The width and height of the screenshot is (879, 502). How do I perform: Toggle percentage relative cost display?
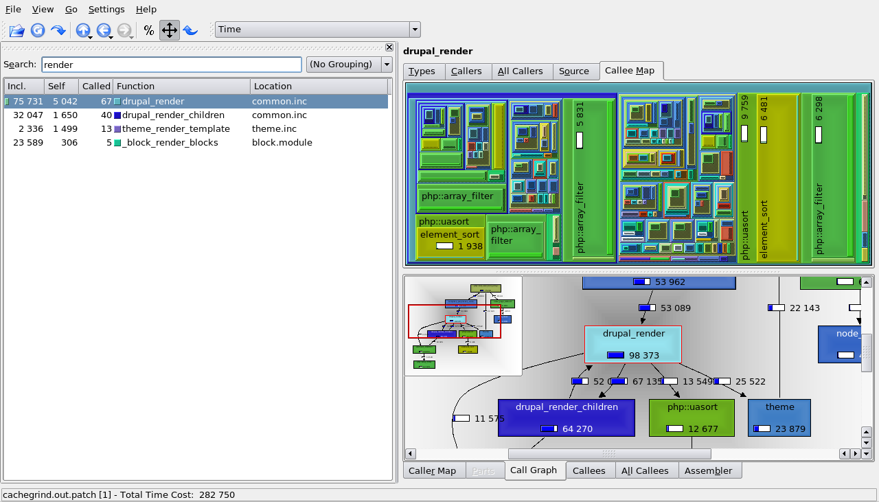[149, 30]
